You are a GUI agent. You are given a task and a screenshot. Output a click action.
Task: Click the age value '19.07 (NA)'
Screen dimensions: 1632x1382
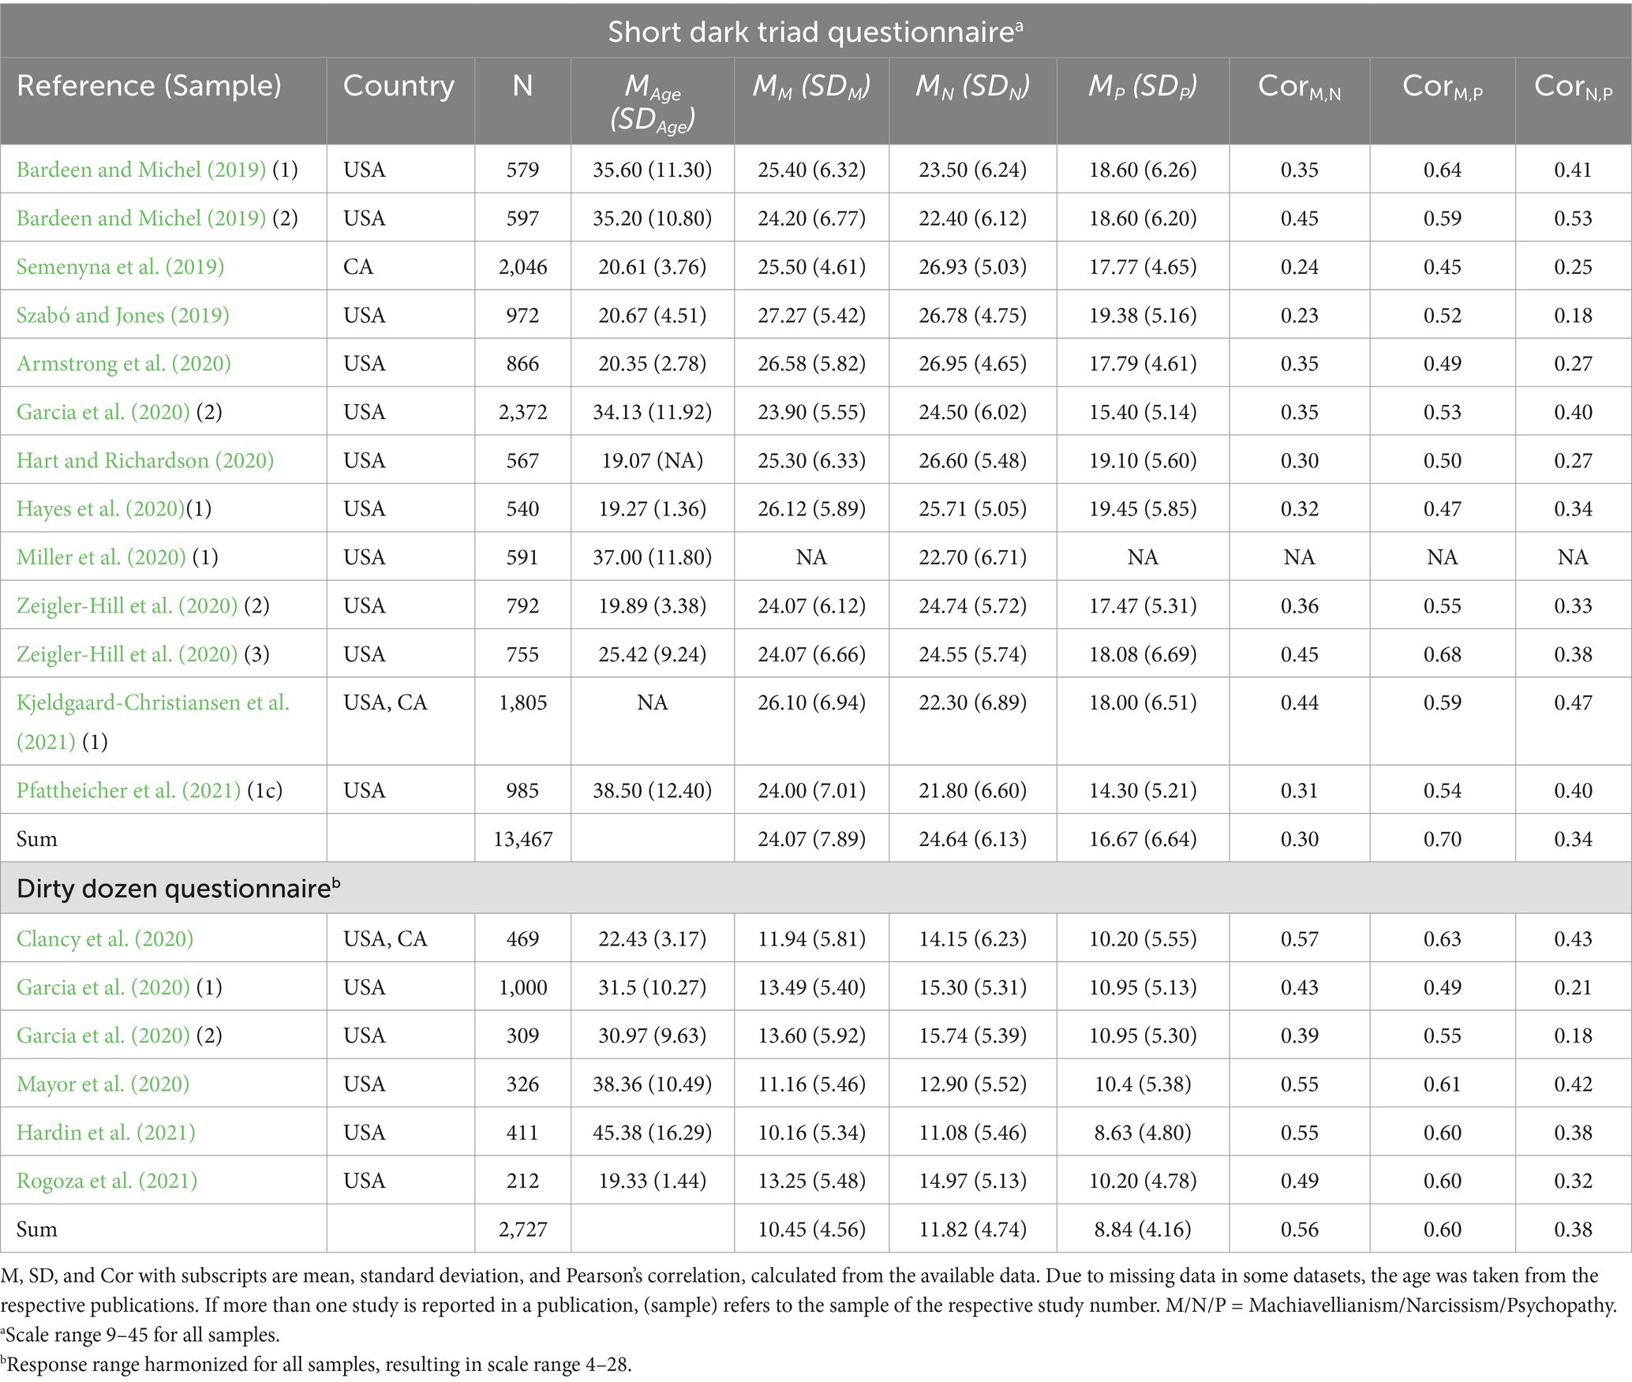pyautogui.click(x=653, y=460)
